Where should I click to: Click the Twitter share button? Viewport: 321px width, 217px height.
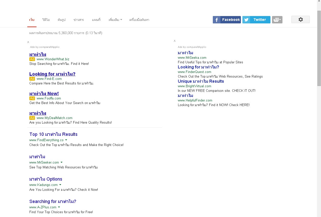pos(256,20)
